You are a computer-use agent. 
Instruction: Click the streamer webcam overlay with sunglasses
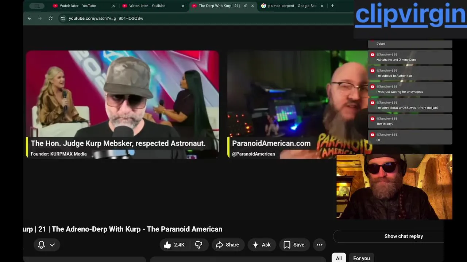coord(394,187)
